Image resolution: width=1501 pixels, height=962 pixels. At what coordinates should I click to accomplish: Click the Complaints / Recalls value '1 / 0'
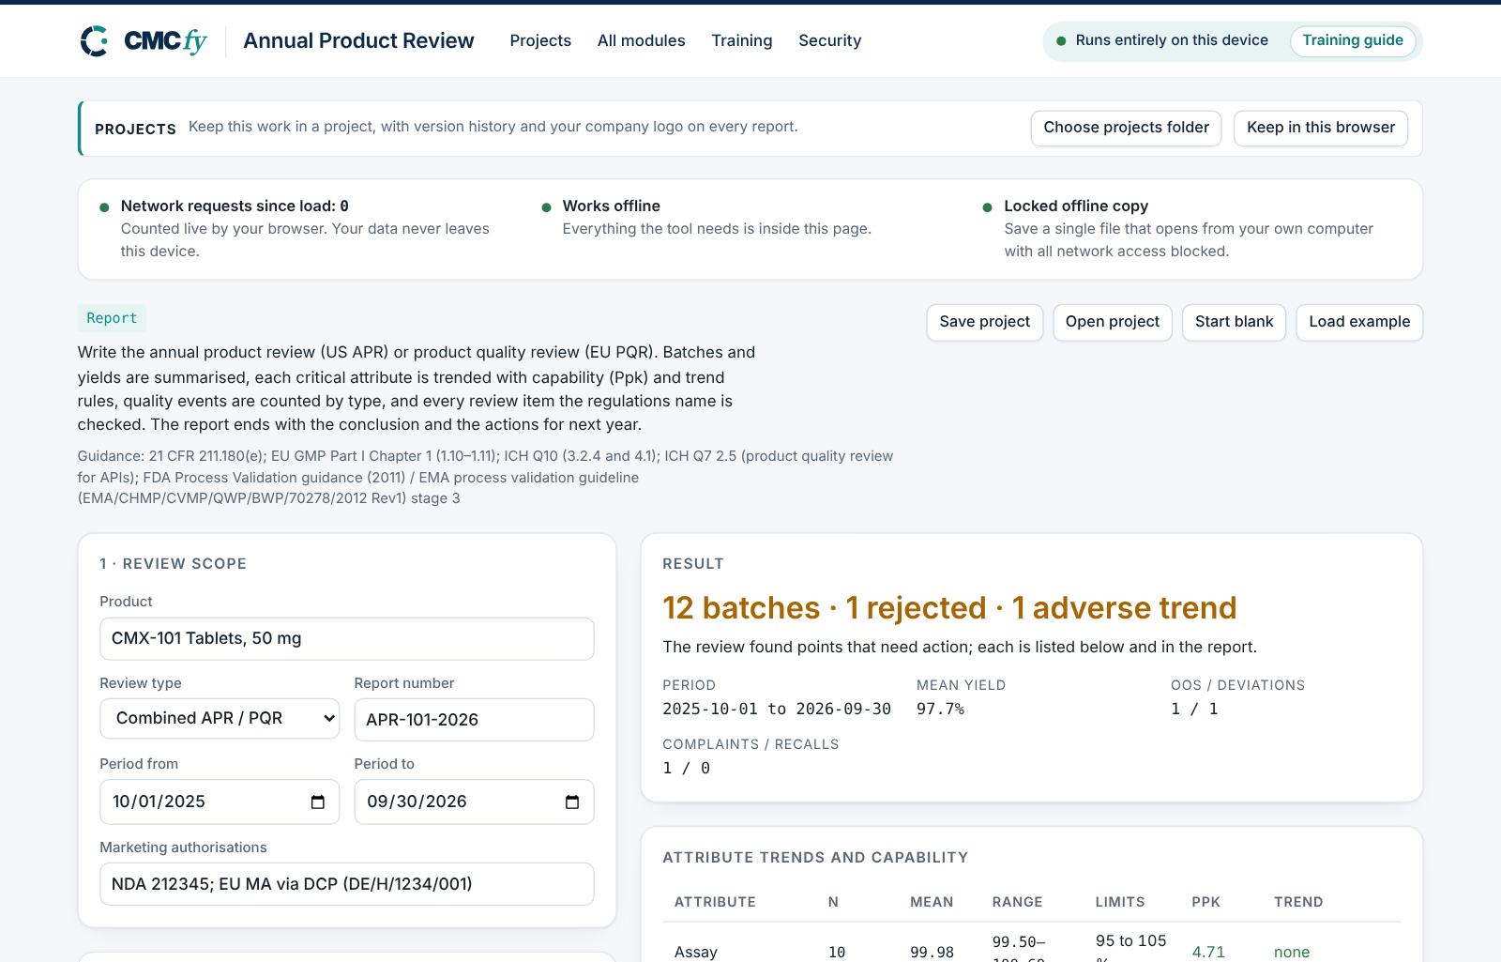[687, 769]
